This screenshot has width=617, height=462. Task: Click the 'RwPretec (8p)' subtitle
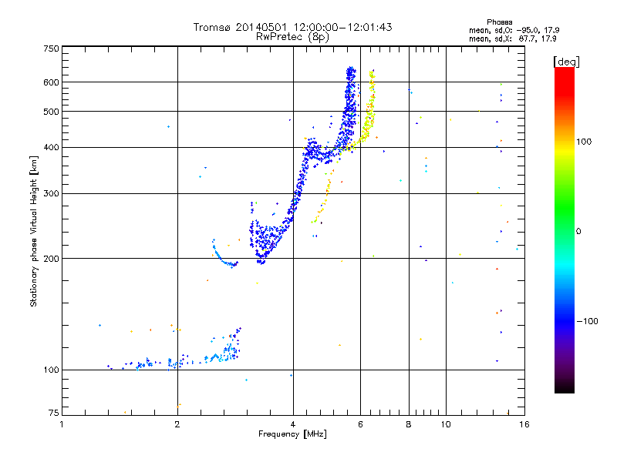coord(292,37)
